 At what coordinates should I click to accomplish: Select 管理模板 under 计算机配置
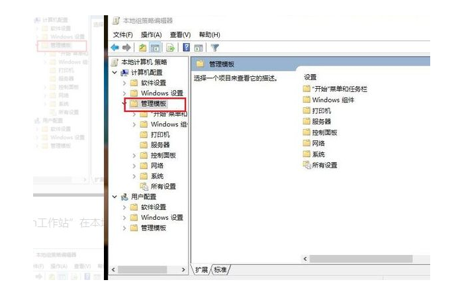[154, 103]
